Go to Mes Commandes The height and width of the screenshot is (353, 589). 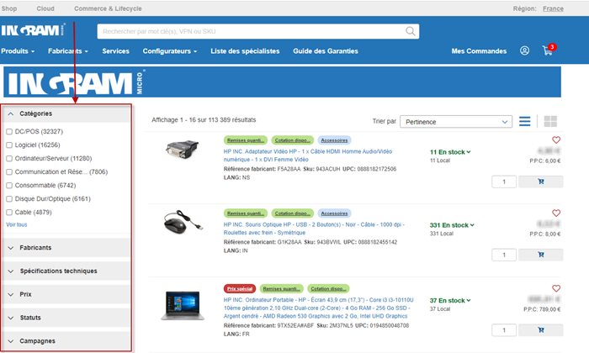(479, 51)
